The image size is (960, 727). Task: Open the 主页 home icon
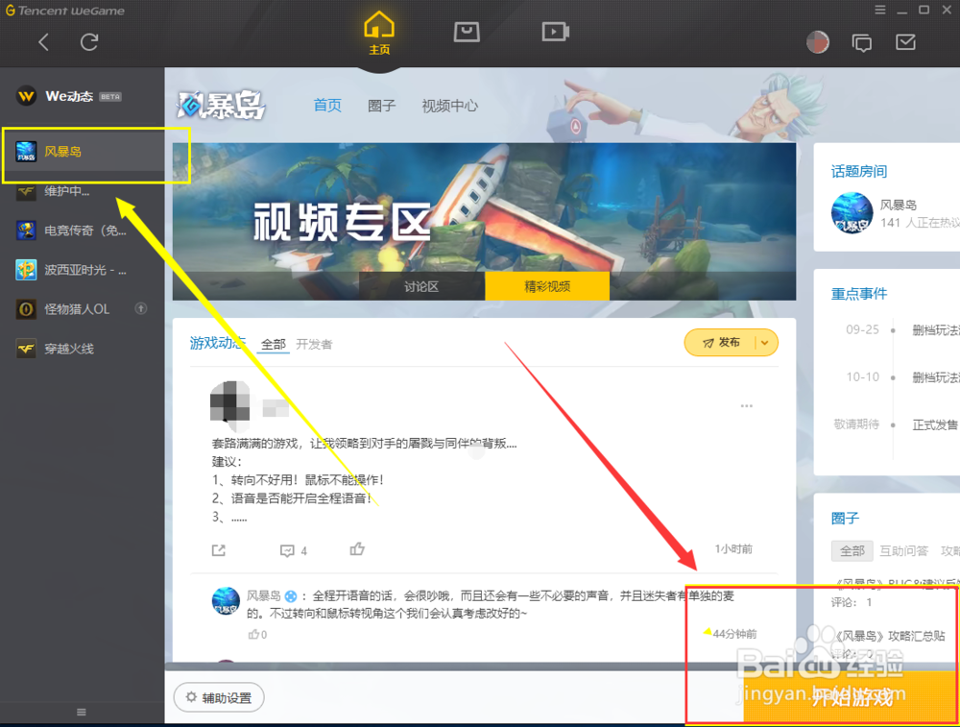(x=379, y=33)
